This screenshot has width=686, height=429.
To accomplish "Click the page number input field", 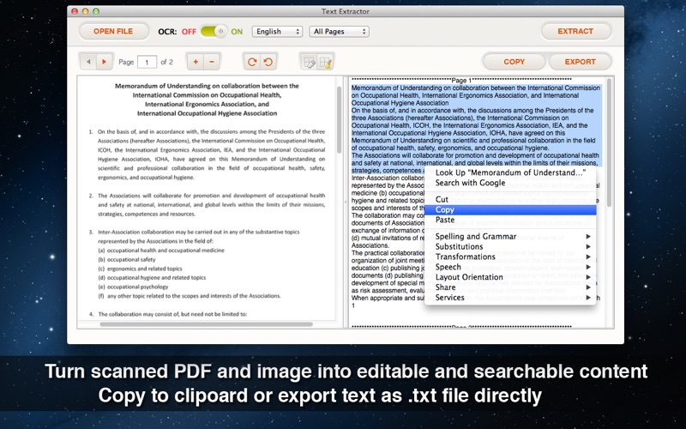I will pos(147,62).
